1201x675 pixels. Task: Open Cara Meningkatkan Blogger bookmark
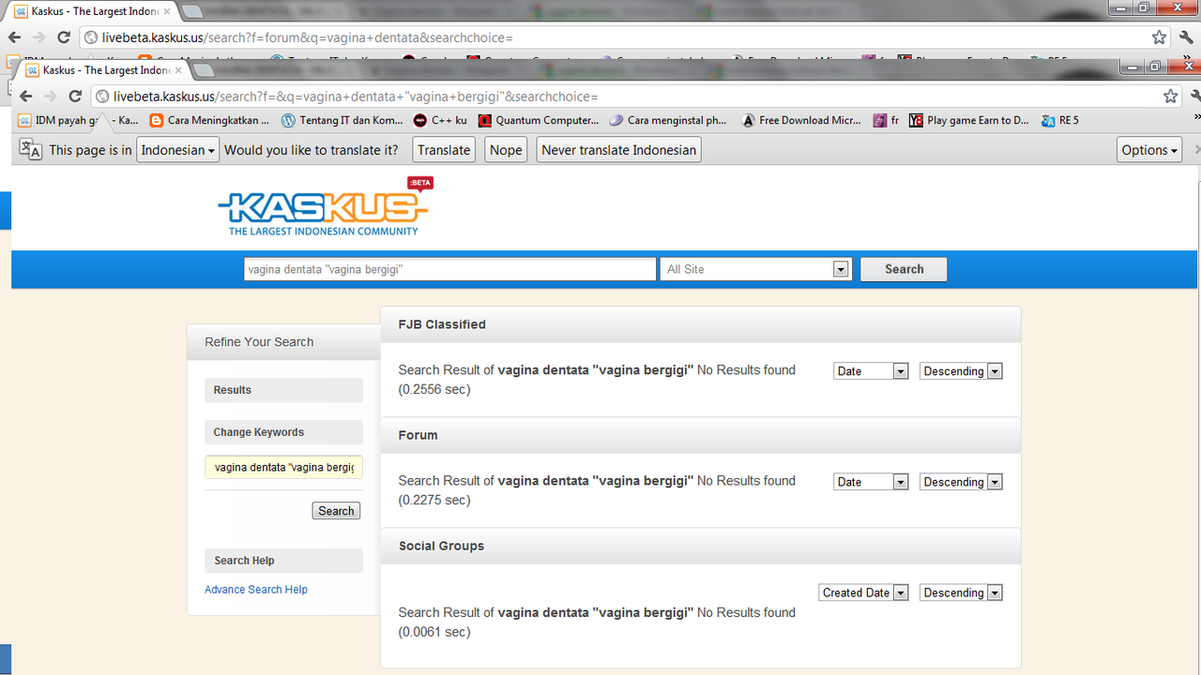[210, 120]
